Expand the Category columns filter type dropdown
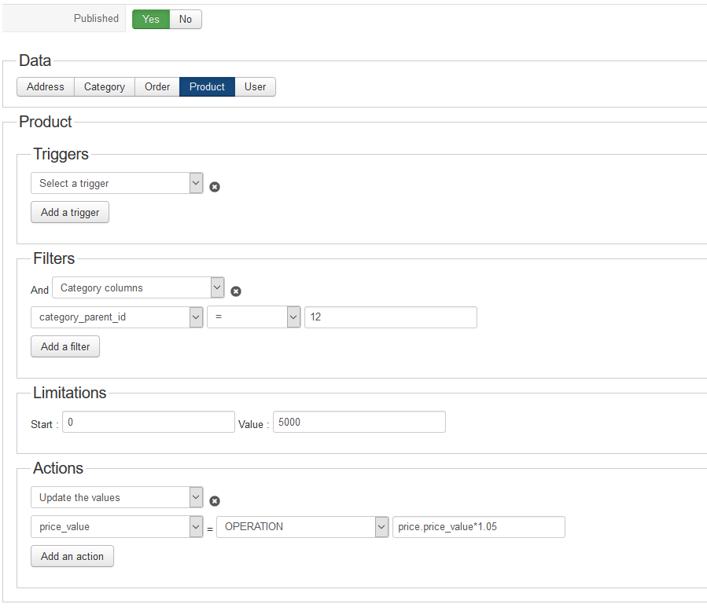Image resolution: width=707 pixels, height=615 pixels. pos(138,287)
